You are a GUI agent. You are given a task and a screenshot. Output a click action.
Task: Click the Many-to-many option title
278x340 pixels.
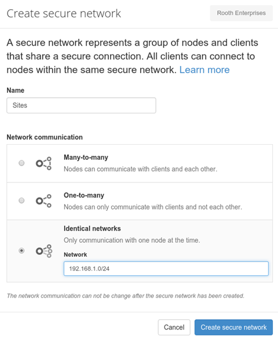(x=86, y=157)
